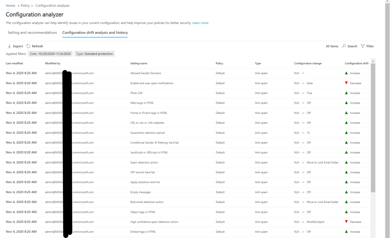This screenshot has height=238, width=390.
Task: Click the Export download icon
Action: tap(9, 46)
